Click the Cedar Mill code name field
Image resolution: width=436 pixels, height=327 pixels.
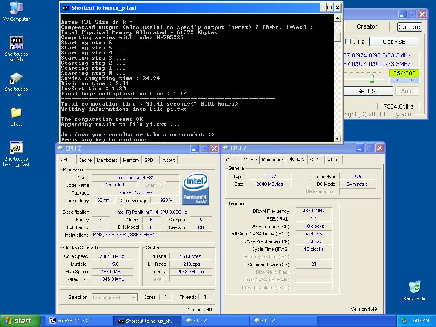pos(114,185)
